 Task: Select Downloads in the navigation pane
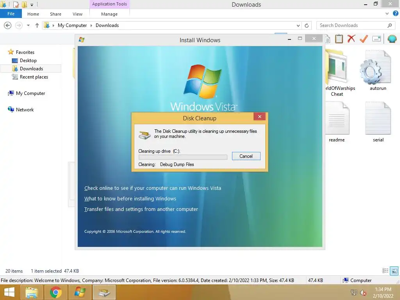click(x=31, y=69)
